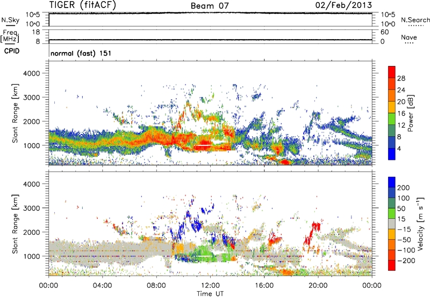Image resolution: width=430 pixels, height=297 pixels.
Task: Pick the red top segment of Power colorbar
Action: (x=392, y=72)
